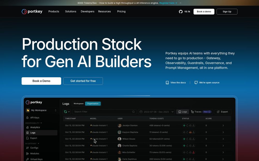Image resolution: width=259 pixels, height=161 pixels.
Task: Open the dropdown arrow next to the refresh icon
Action: (x=69, y=112)
